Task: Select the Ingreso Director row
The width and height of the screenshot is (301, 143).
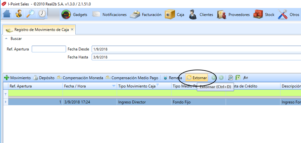Action: tap(152, 102)
